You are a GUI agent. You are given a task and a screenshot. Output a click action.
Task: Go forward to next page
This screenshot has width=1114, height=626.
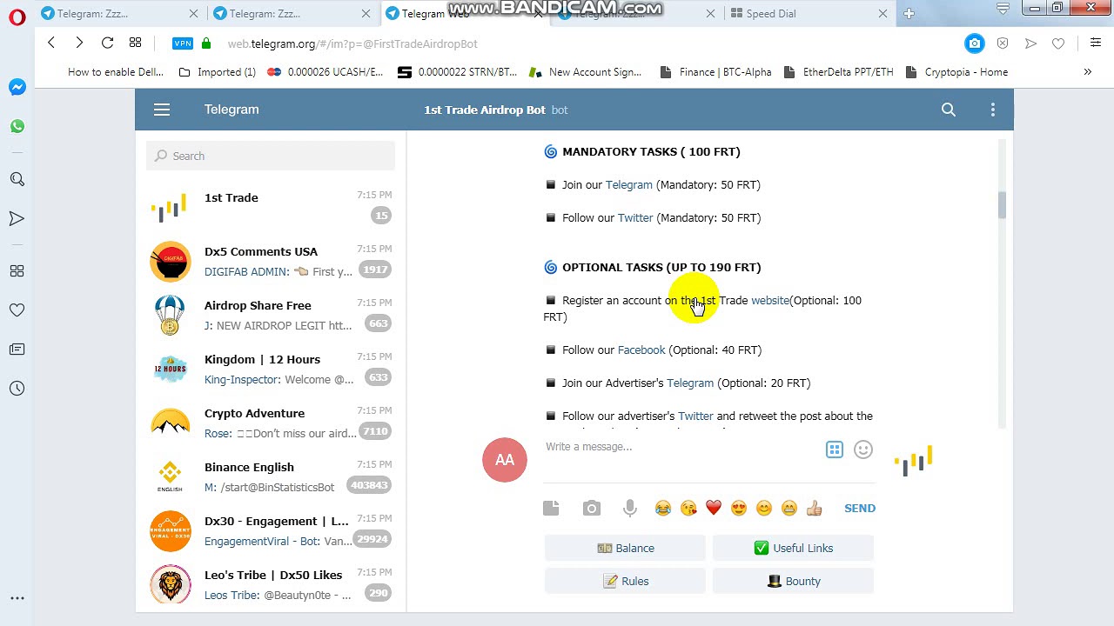click(79, 43)
